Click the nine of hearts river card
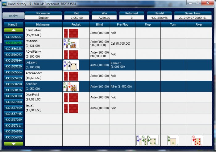216x158 pixels. (197, 140)
